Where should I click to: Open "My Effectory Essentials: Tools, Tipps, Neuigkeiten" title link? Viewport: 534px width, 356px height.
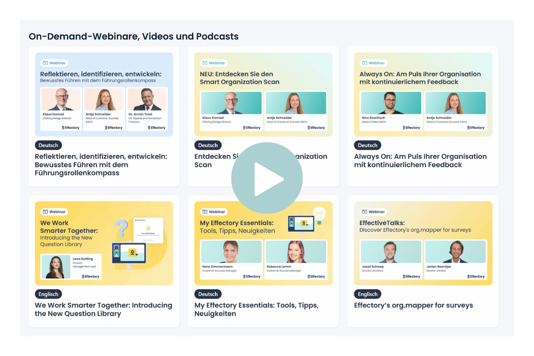[256, 309]
